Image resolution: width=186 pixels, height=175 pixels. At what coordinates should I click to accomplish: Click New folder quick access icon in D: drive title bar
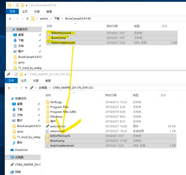point(21,74)
